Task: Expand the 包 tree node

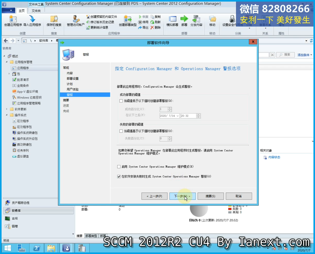Action: 9,74
